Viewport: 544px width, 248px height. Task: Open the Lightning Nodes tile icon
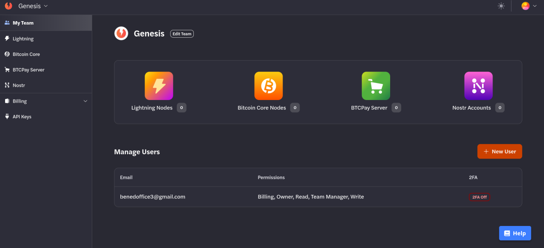point(159,86)
